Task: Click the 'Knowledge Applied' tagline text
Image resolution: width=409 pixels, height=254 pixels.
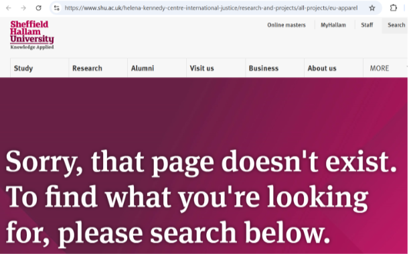Action: tap(32, 47)
